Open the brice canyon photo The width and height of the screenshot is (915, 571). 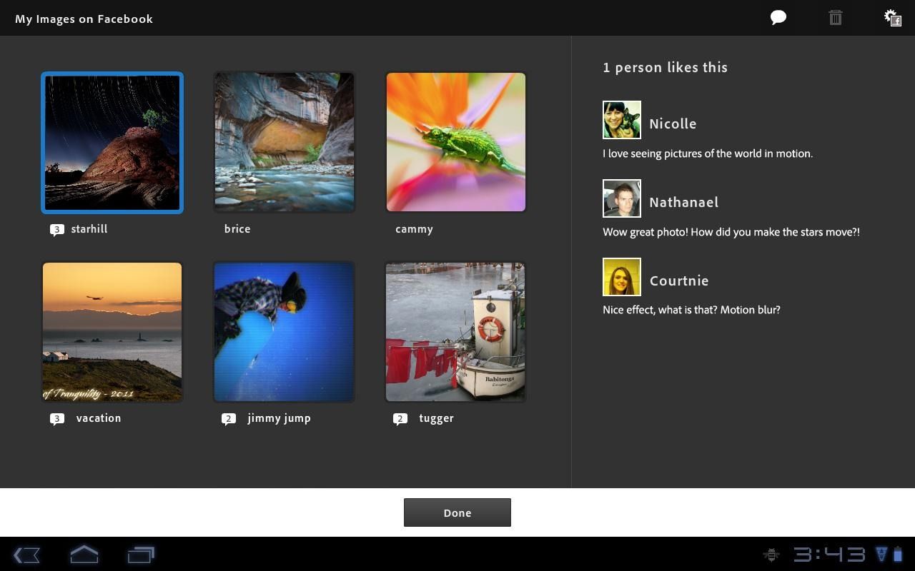(x=283, y=141)
